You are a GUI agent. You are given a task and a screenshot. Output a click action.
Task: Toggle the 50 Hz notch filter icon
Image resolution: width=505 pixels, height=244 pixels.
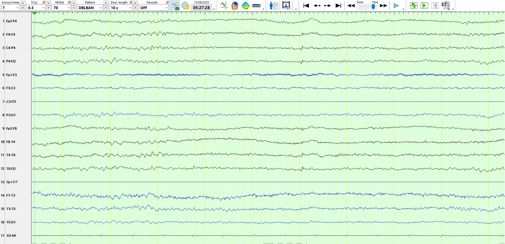[x=175, y=6]
